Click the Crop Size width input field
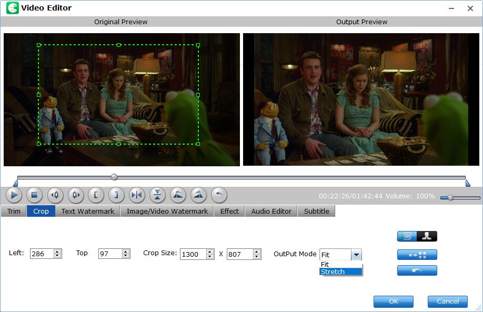 [x=193, y=254]
